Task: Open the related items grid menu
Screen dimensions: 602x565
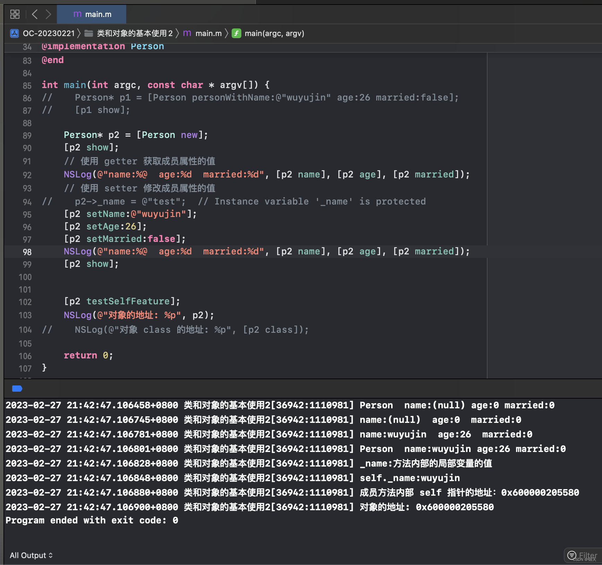Action: coord(15,14)
